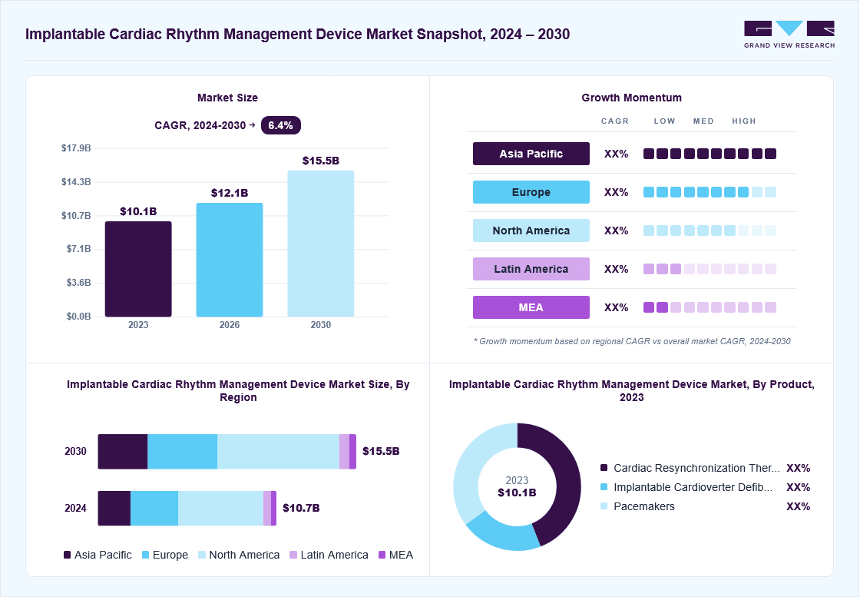This screenshot has width=860, height=597.
Task: Select North America segment in 2024 stacked bar
Action: [x=220, y=508]
